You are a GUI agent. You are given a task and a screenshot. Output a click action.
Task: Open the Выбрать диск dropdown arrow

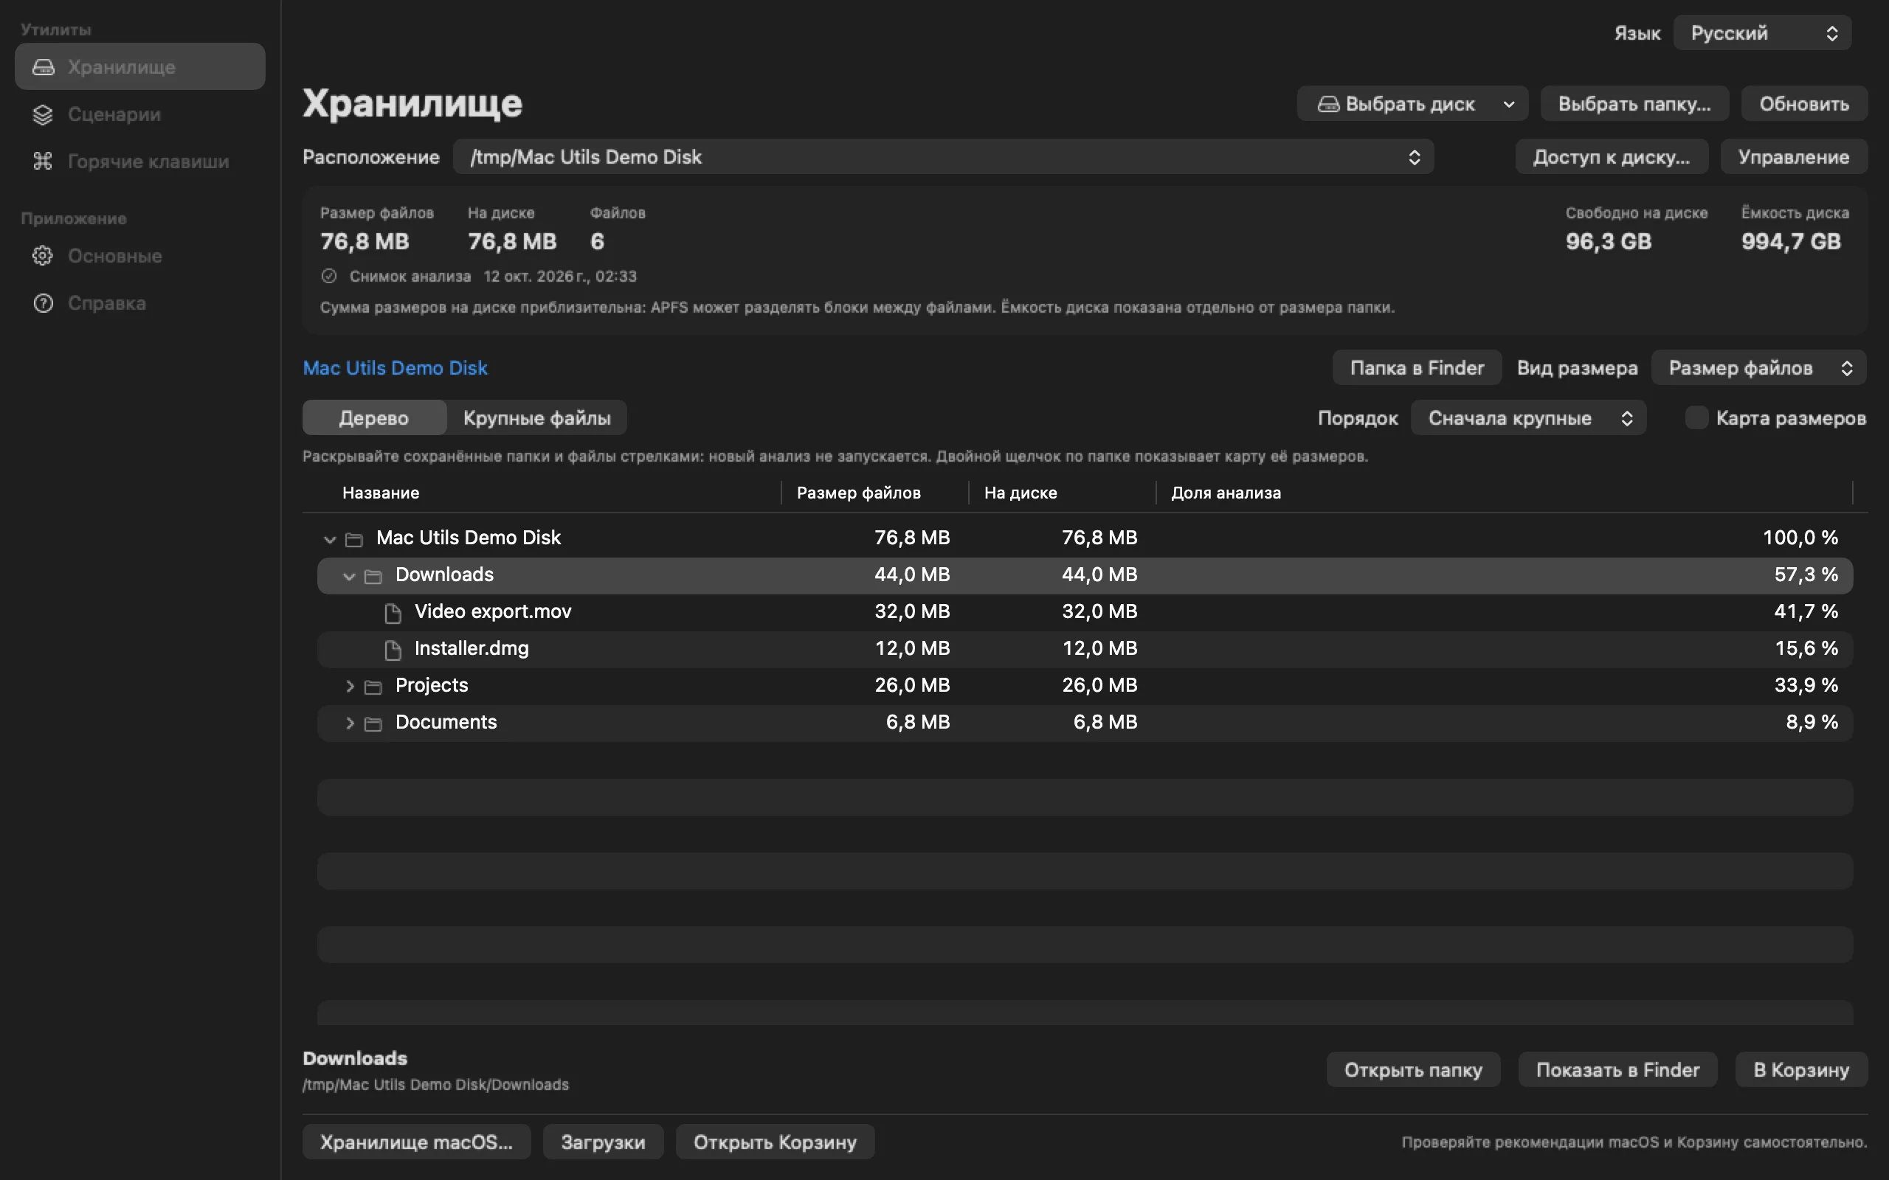point(1509,105)
